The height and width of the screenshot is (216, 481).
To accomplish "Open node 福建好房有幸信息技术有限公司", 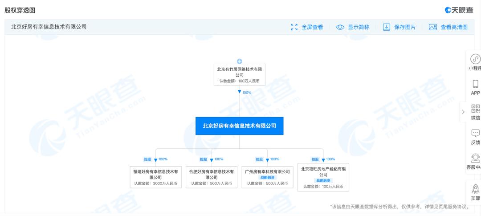I will pyautogui.click(x=155, y=177).
